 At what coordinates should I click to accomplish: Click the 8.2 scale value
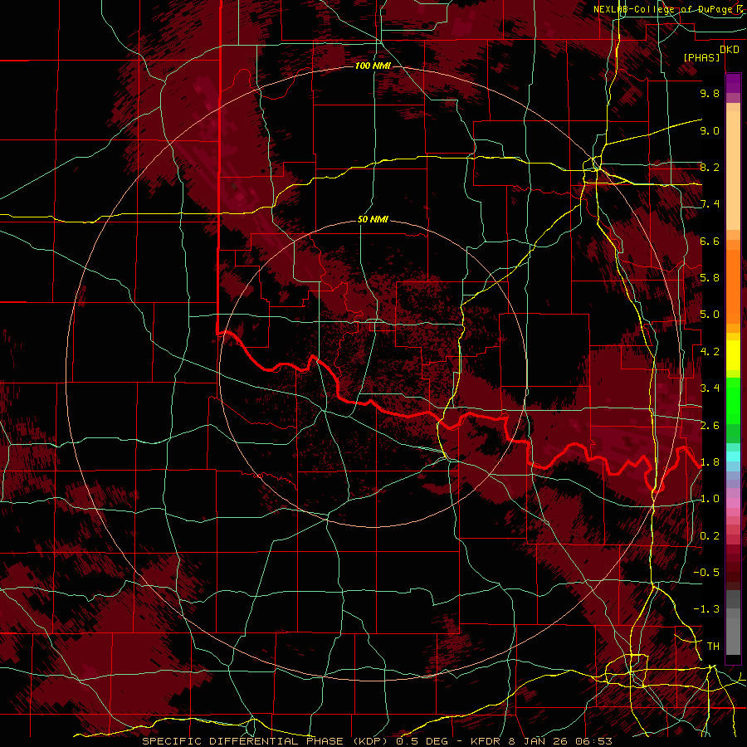[710, 167]
